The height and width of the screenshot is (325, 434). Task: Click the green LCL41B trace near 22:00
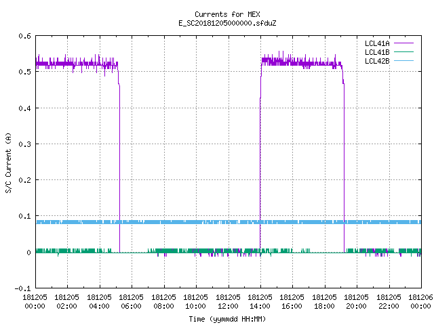[389, 251]
